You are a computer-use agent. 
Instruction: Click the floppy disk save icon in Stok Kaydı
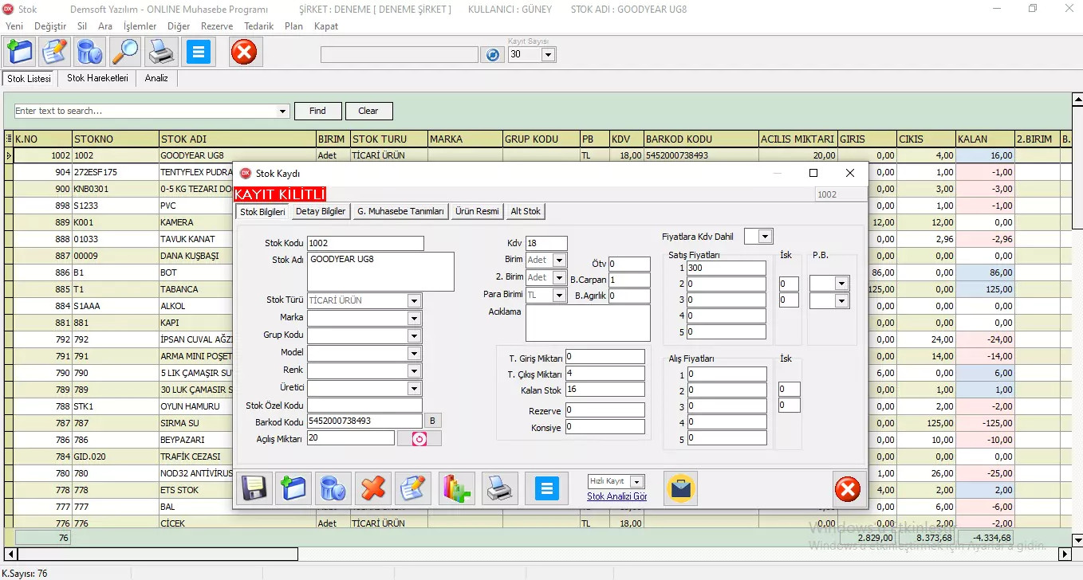(255, 488)
